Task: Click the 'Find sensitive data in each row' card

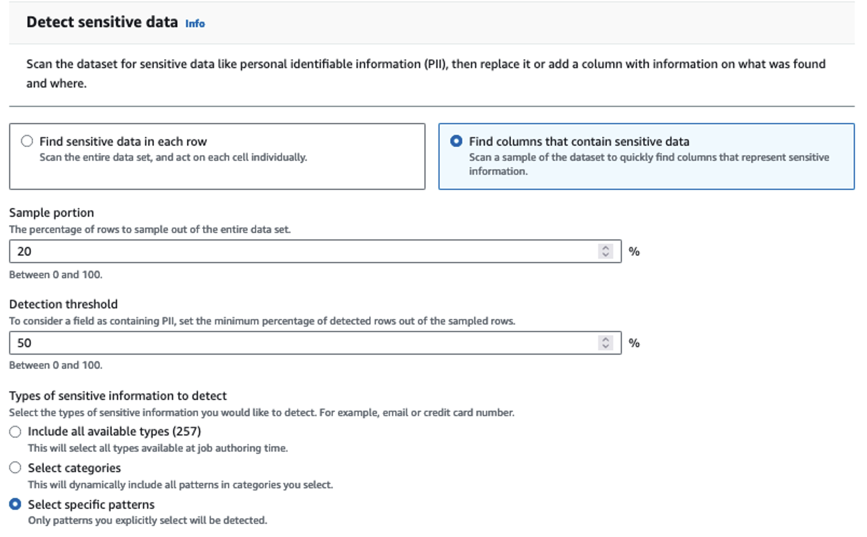Action: coord(216,155)
